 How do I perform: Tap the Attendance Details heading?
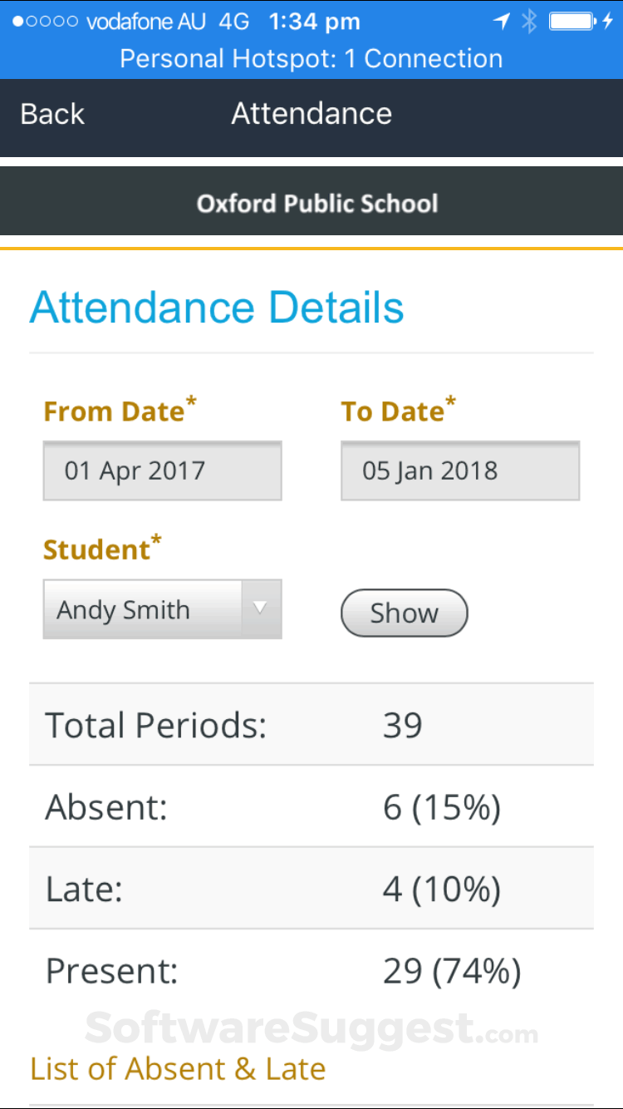(217, 308)
